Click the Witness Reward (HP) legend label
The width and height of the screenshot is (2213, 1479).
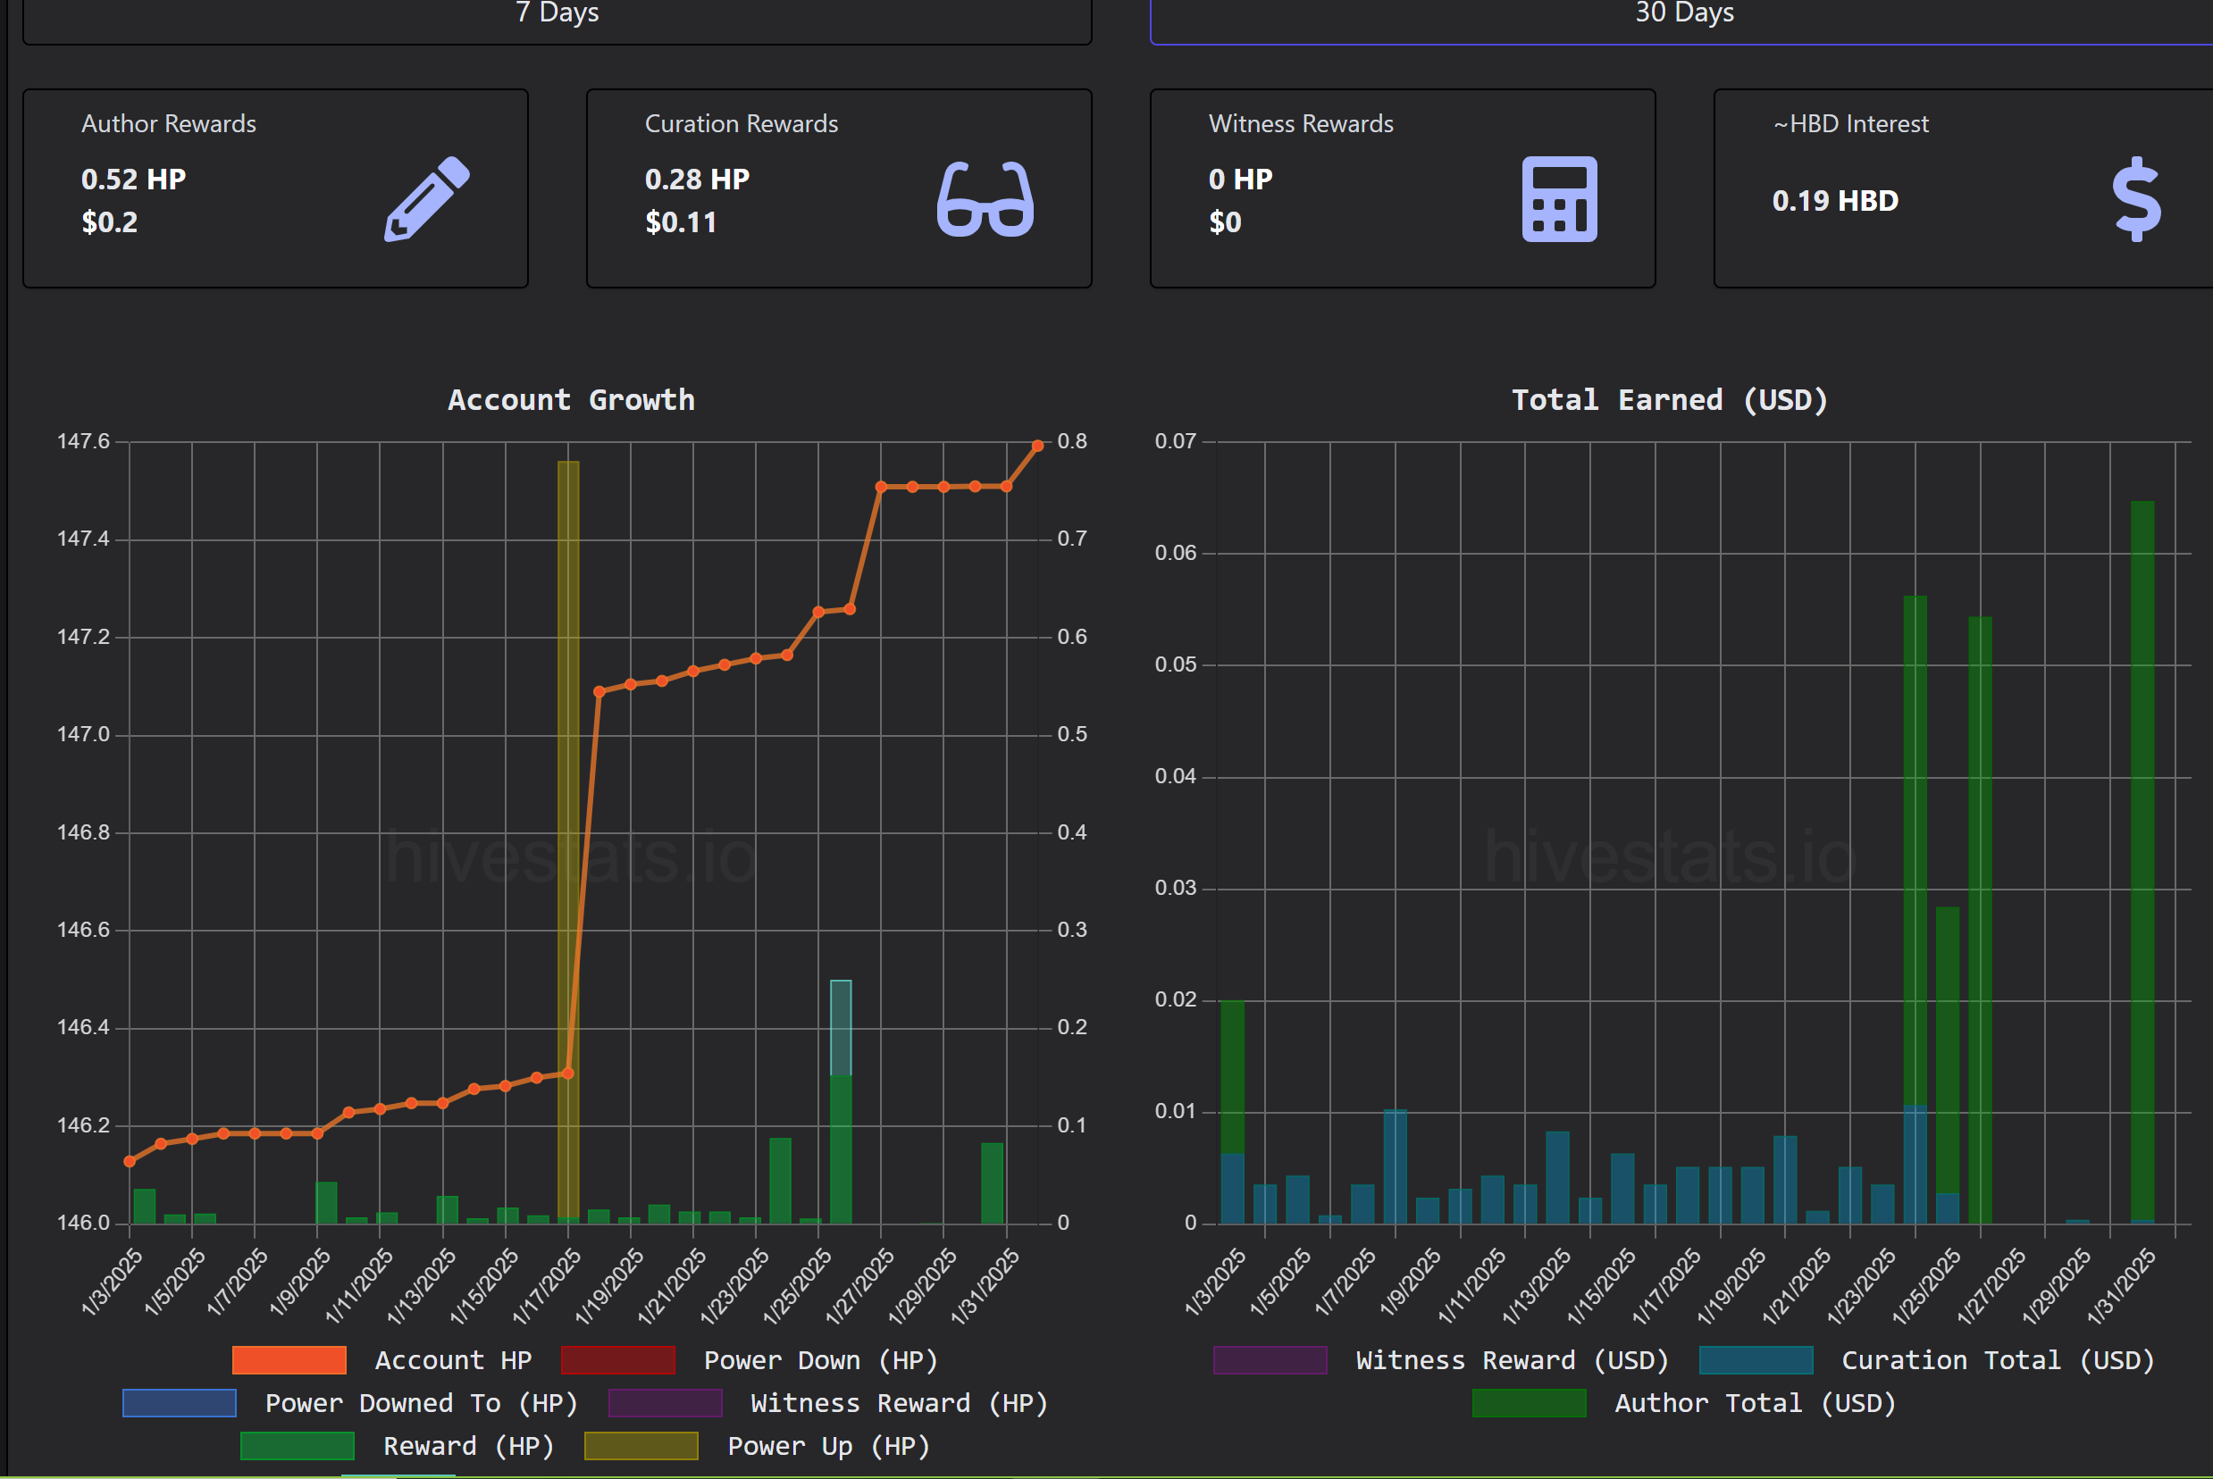click(x=899, y=1402)
